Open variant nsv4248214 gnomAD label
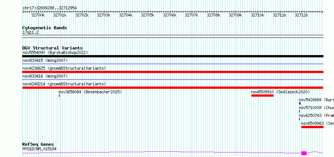This screenshot has height=157, width=334. (x=64, y=84)
